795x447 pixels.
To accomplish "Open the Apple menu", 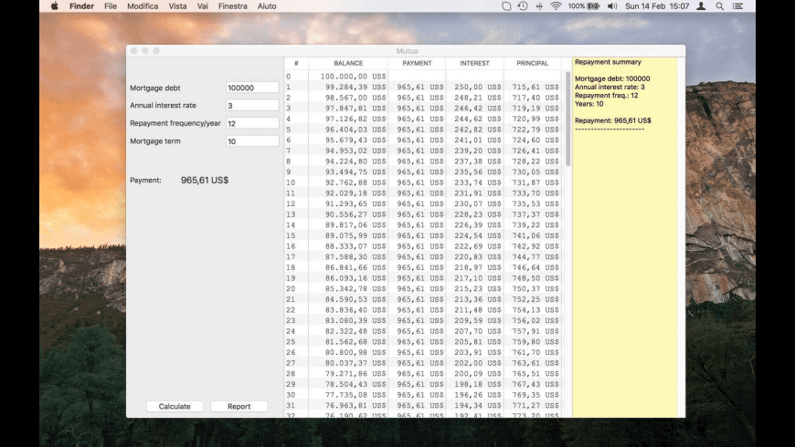I will [x=54, y=6].
